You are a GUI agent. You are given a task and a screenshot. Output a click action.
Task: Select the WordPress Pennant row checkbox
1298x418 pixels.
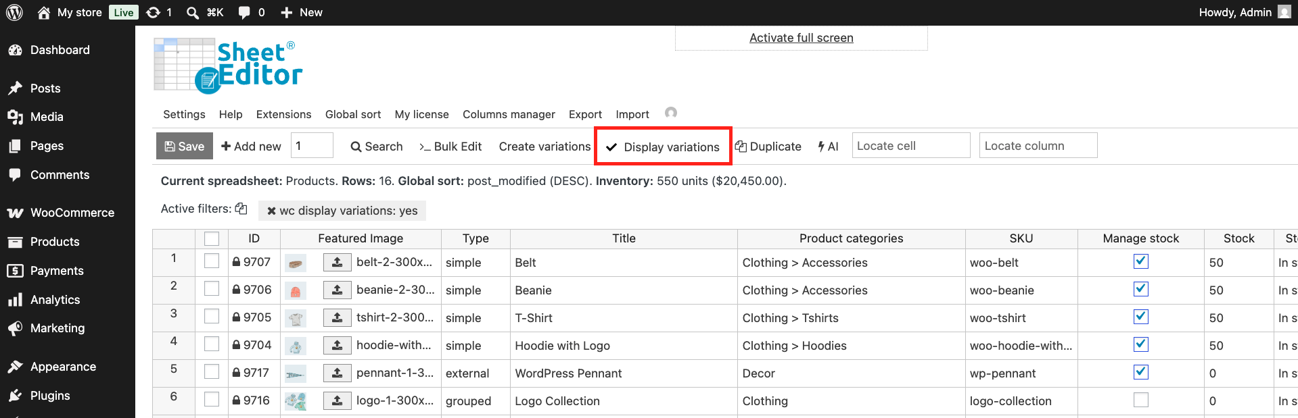[212, 371]
